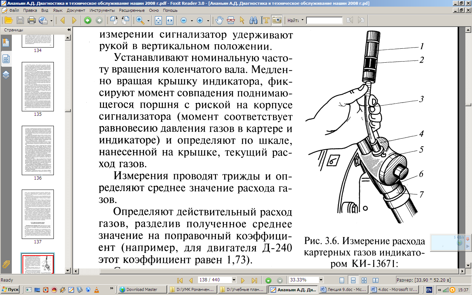Switch to Download Master taskbar button
472x295 pixels.
coord(142,289)
